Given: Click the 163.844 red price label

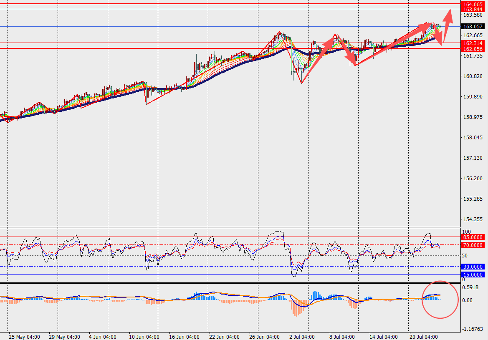Looking at the screenshot, I should coord(473,10).
